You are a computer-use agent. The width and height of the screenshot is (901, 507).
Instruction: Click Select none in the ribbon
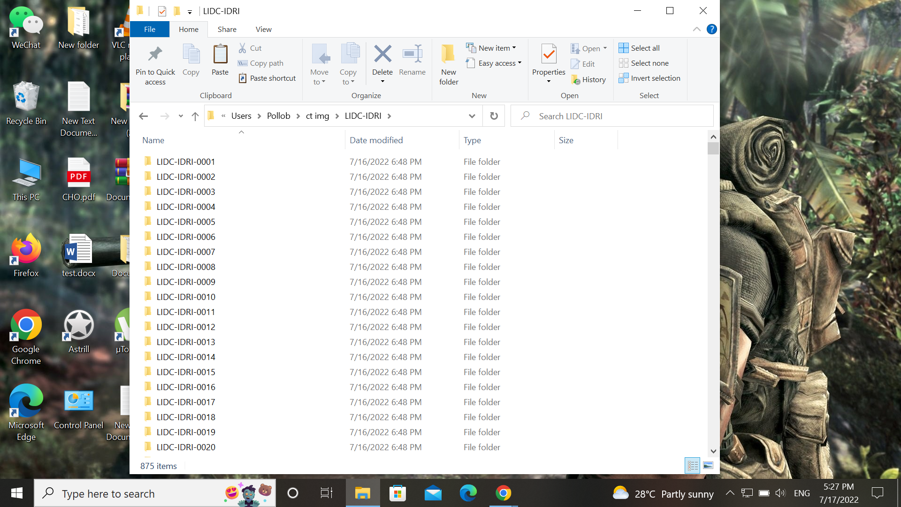643,63
